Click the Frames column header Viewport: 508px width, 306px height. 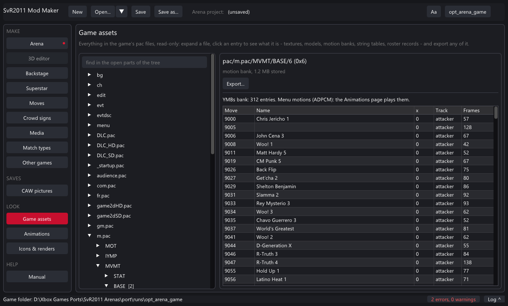pyautogui.click(x=477, y=110)
